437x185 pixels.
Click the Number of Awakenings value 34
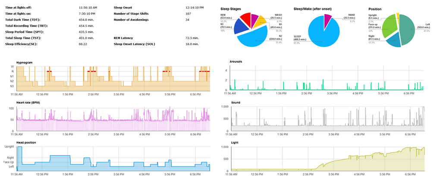(187, 20)
